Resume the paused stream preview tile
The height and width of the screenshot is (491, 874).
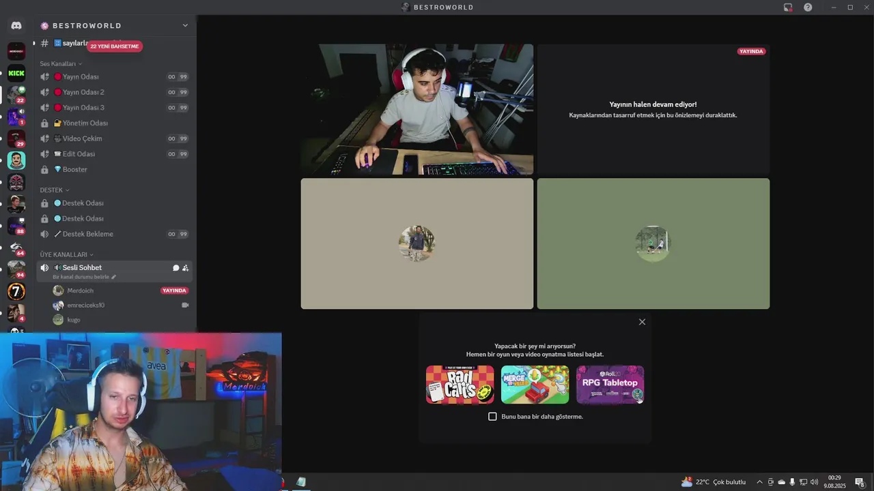click(x=653, y=110)
